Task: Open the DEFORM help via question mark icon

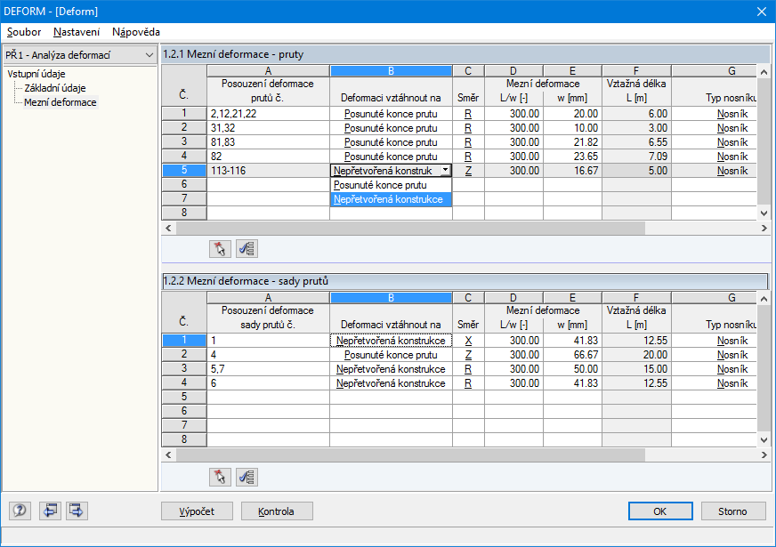Action: pyautogui.click(x=19, y=511)
